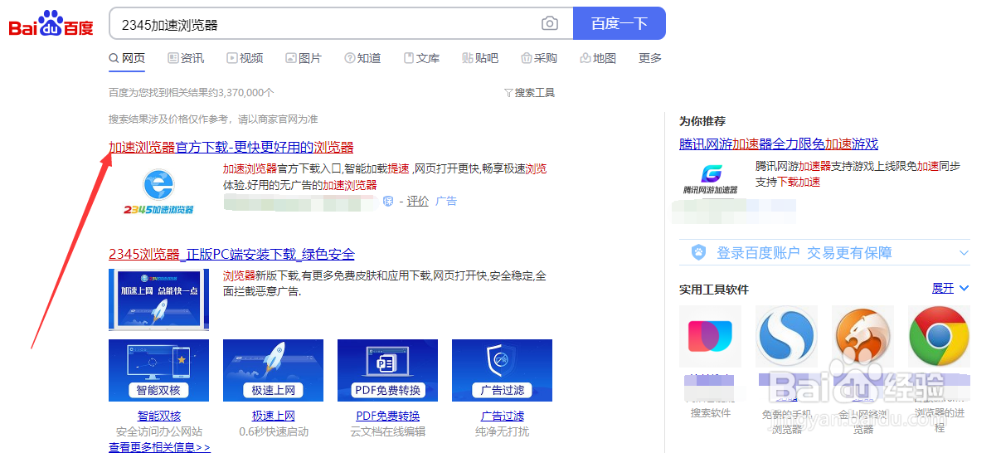Click 纯净无打扰 caption
Image resolution: width=1001 pixels, height=453 pixels.
pos(503,431)
